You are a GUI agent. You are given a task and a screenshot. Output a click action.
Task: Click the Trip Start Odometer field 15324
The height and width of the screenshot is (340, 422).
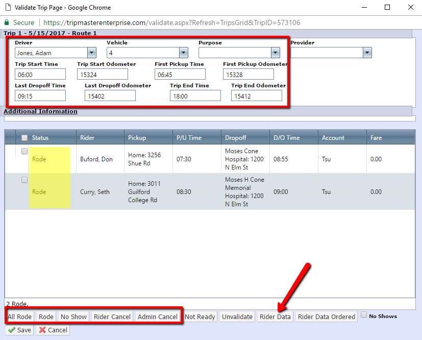[103, 75]
